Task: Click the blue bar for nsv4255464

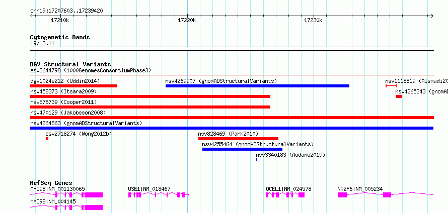Action: (242, 149)
